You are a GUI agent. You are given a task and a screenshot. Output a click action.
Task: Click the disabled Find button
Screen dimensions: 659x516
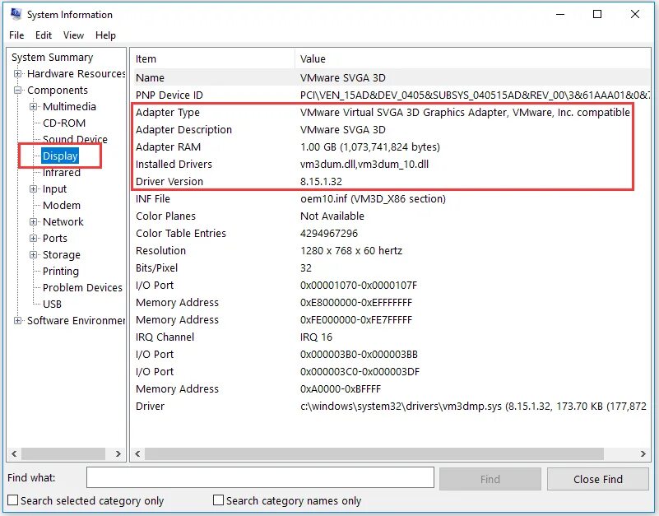(490, 479)
